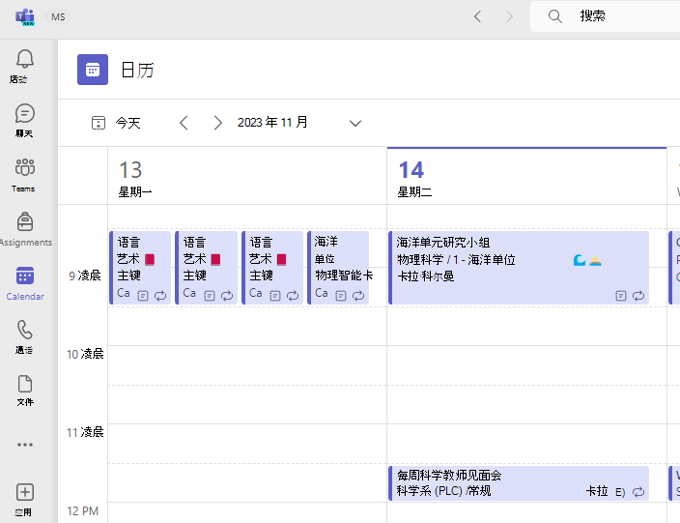Select Calendar in the left sidebar
Image resolution: width=680 pixels, height=523 pixels.
tap(25, 283)
